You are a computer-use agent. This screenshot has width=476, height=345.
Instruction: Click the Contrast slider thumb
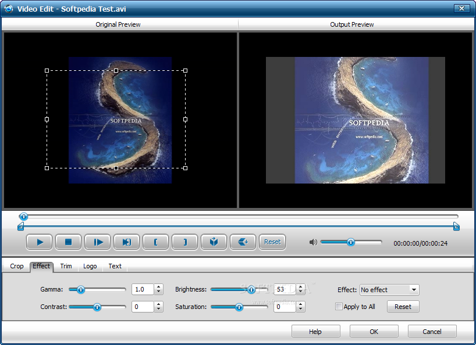[x=97, y=307]
